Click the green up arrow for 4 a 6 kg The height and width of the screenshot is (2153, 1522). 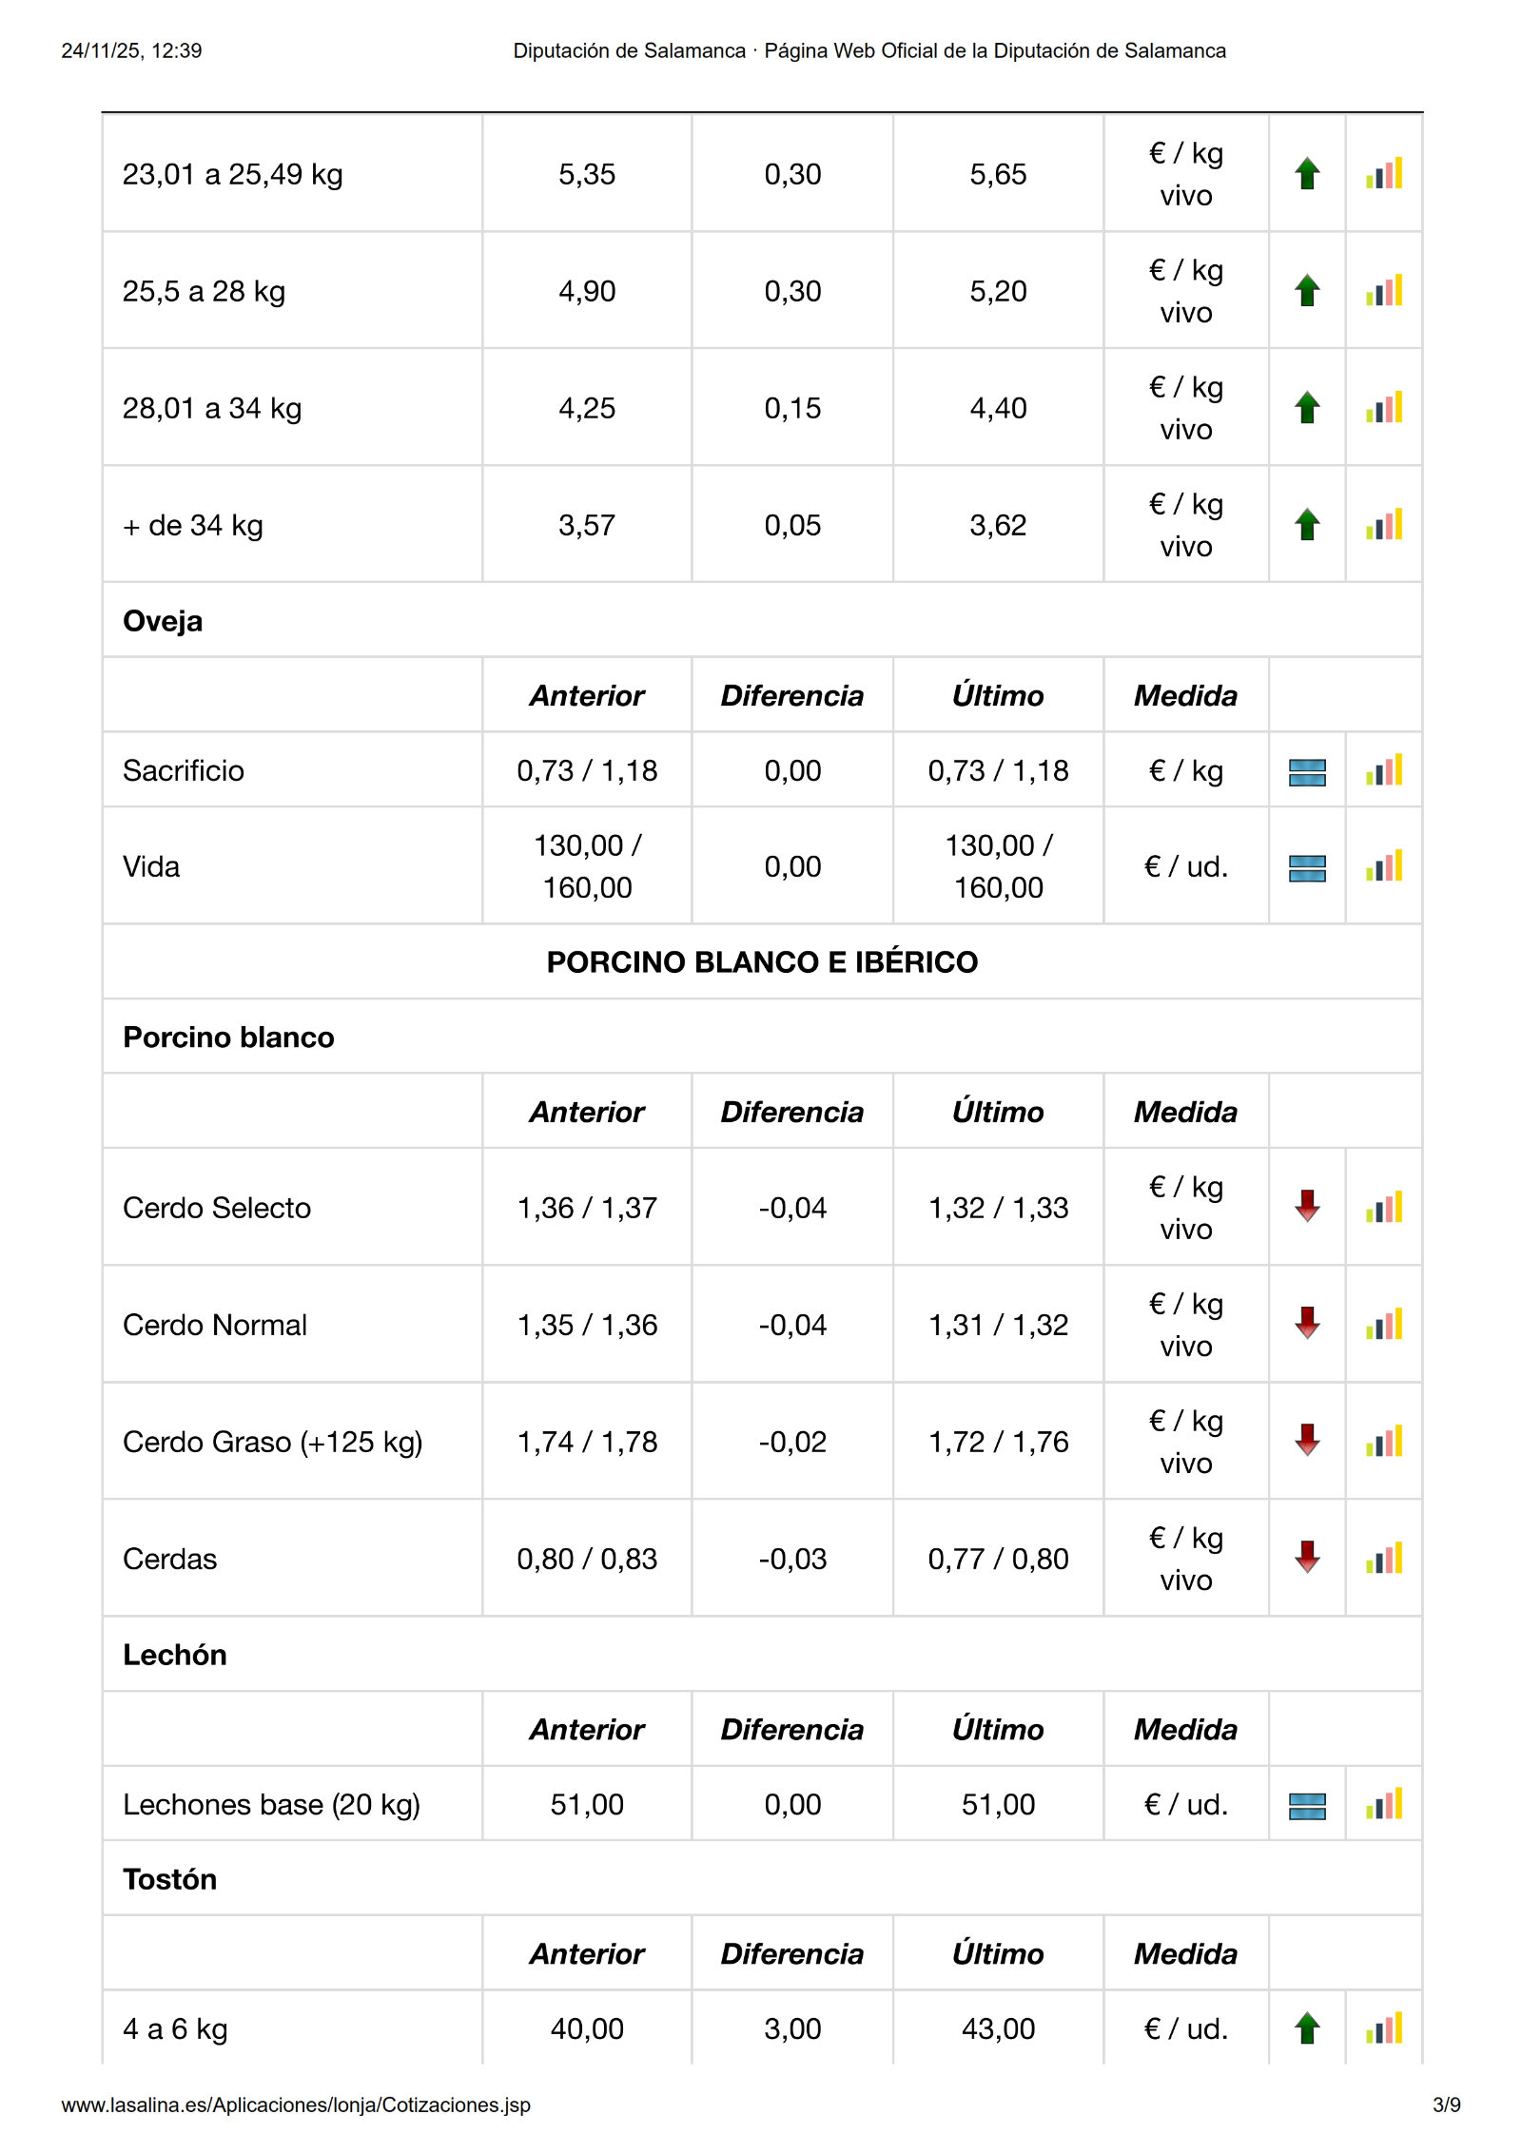(x=1307, y=2028)
